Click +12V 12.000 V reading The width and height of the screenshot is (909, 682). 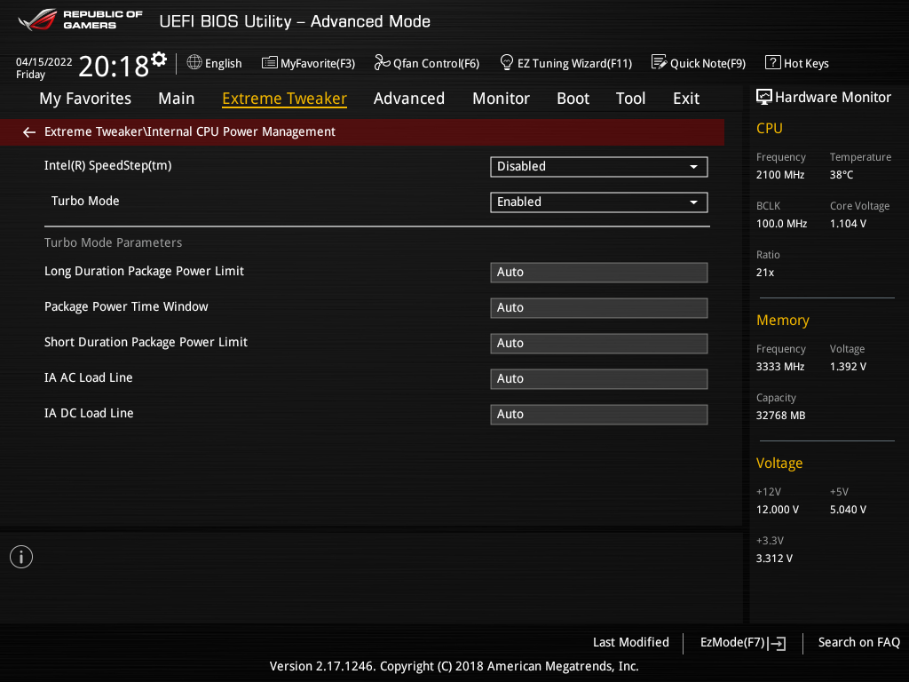[778, 510]
